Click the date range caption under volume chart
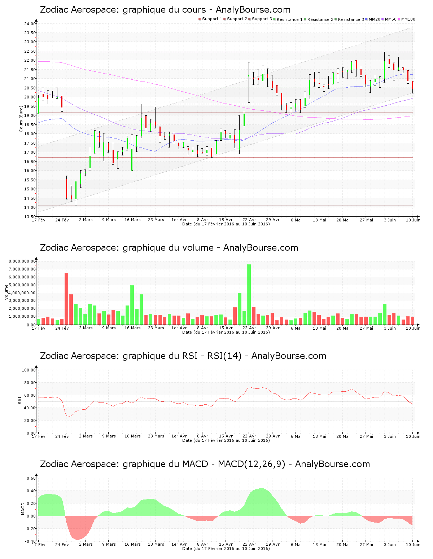This screenshot has height=559, width=433. pyautogui.click(x=226, y=332)
